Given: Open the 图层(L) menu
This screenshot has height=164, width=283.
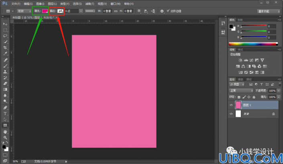Looking at the screenshot, I should point(52,4).
